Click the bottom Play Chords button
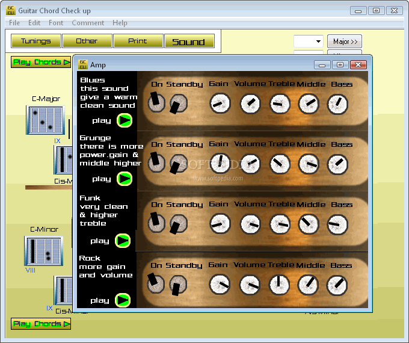Viewport: 409px width, 343px height. pyautogui.click(x=41, y=324)
